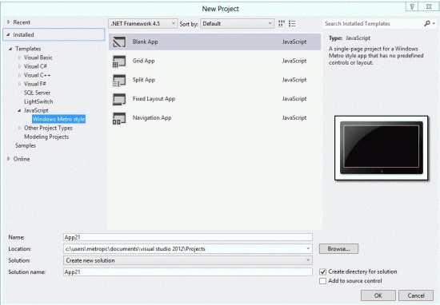
Task: Switch to list view of templates
Action: (x=292, y=24)
